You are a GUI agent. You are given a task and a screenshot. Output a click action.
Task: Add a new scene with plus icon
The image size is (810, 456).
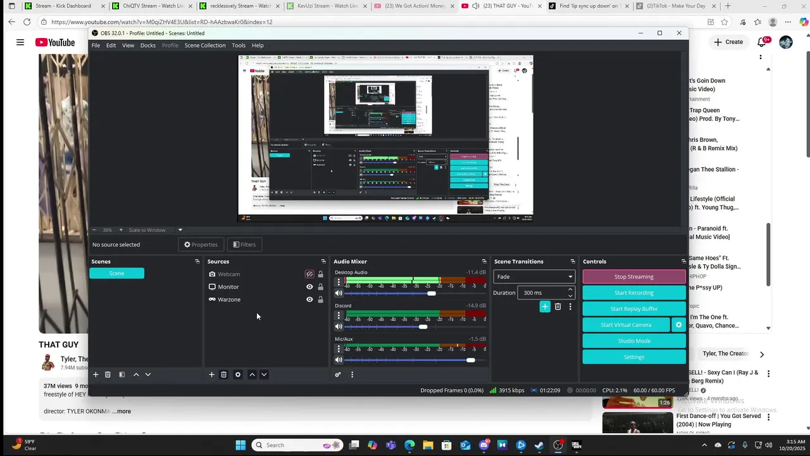pyautogui.click(x=96, y=374)
